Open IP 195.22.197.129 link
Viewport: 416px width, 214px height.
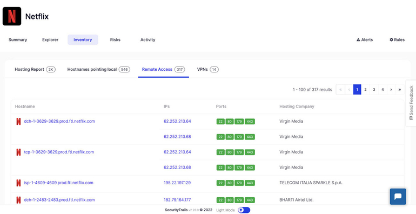[177, 183]
